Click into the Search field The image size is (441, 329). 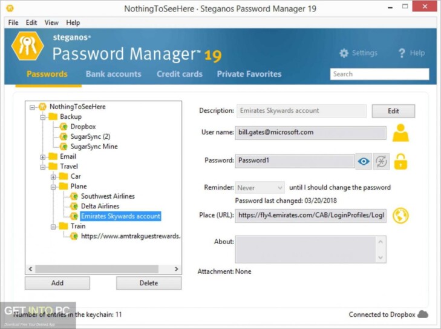(x=379, y=74)
